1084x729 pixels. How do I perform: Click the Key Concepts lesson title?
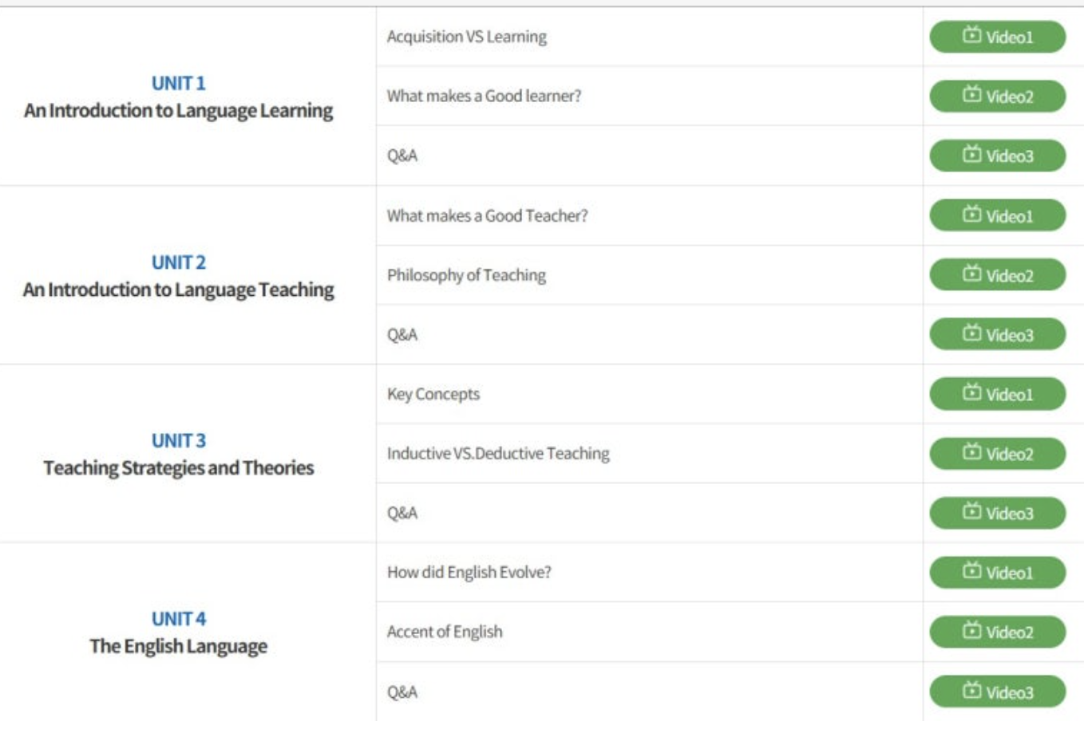click(x=433, y=394)
